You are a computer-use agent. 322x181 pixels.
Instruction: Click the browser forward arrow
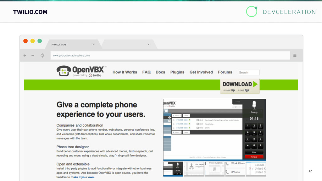[x=33, y=55]
